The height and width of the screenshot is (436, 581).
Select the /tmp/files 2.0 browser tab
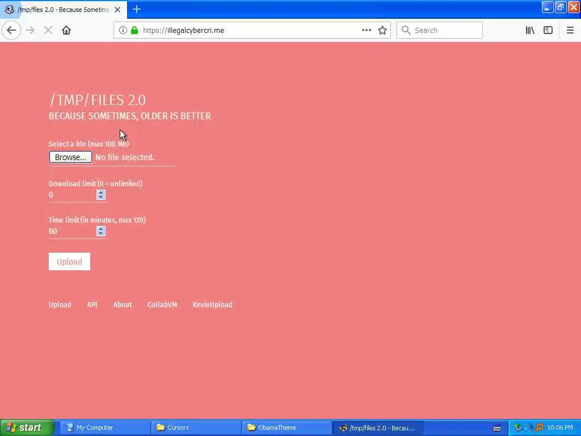click(64, 10)
